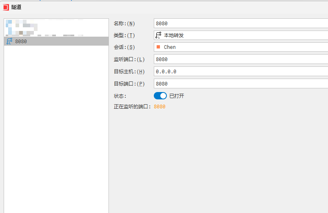
Task: Click the 目标主机(H) label
Action: click(129, 72)
